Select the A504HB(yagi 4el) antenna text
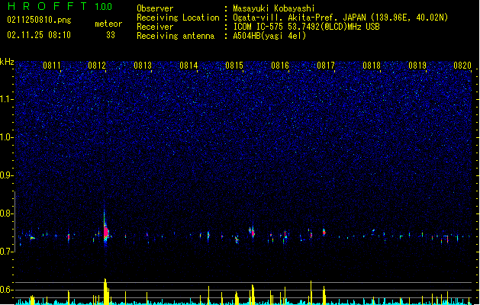 [269, 36]
